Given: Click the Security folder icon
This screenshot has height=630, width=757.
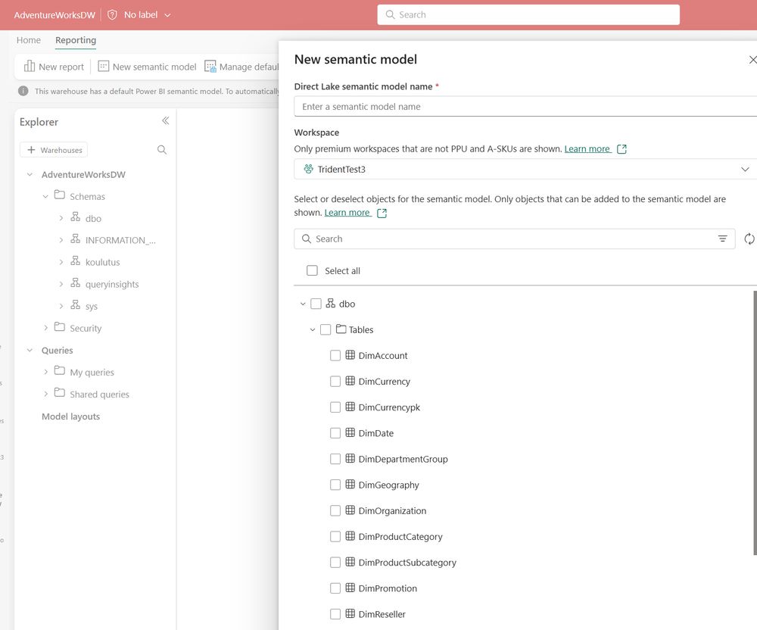Looking at the screenshot, I should tap(59, 327).
